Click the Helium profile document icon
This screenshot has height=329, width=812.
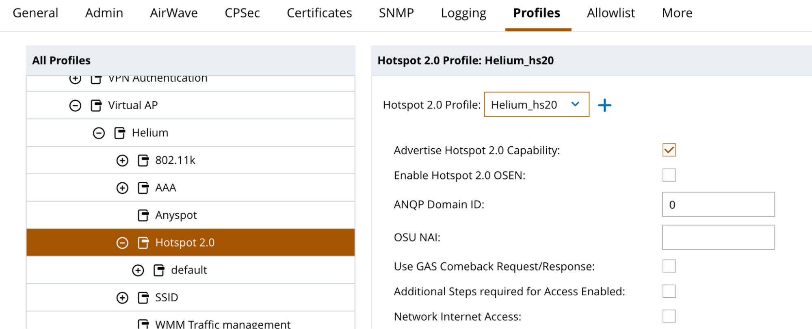[x=120, y=133]
